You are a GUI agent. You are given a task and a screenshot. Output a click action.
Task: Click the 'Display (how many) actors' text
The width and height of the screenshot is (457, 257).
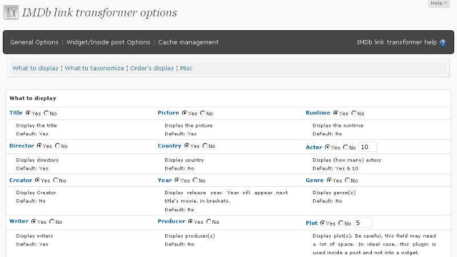(347, 160)
